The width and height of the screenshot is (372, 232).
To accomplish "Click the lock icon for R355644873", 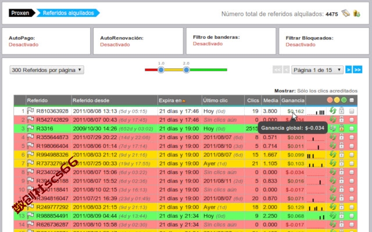I will (x=341, y=137).
